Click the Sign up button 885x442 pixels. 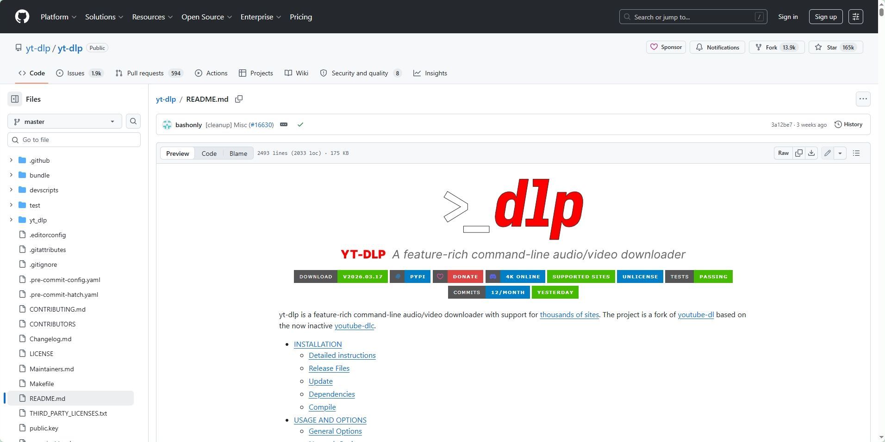click(x=826, y=17)
